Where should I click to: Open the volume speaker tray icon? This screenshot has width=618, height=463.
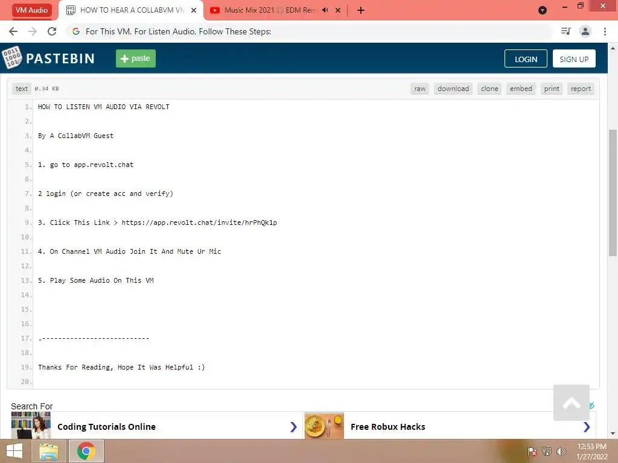tap(561, 452)
